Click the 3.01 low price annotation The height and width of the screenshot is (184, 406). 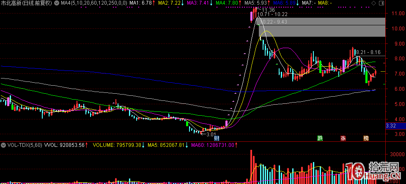[x=211, y=134]
